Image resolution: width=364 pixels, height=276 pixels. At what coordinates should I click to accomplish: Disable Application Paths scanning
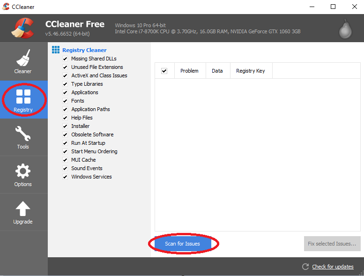point(65,109)
